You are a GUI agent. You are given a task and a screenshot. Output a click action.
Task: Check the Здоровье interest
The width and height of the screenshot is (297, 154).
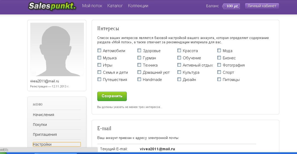[x=139, y=51]
